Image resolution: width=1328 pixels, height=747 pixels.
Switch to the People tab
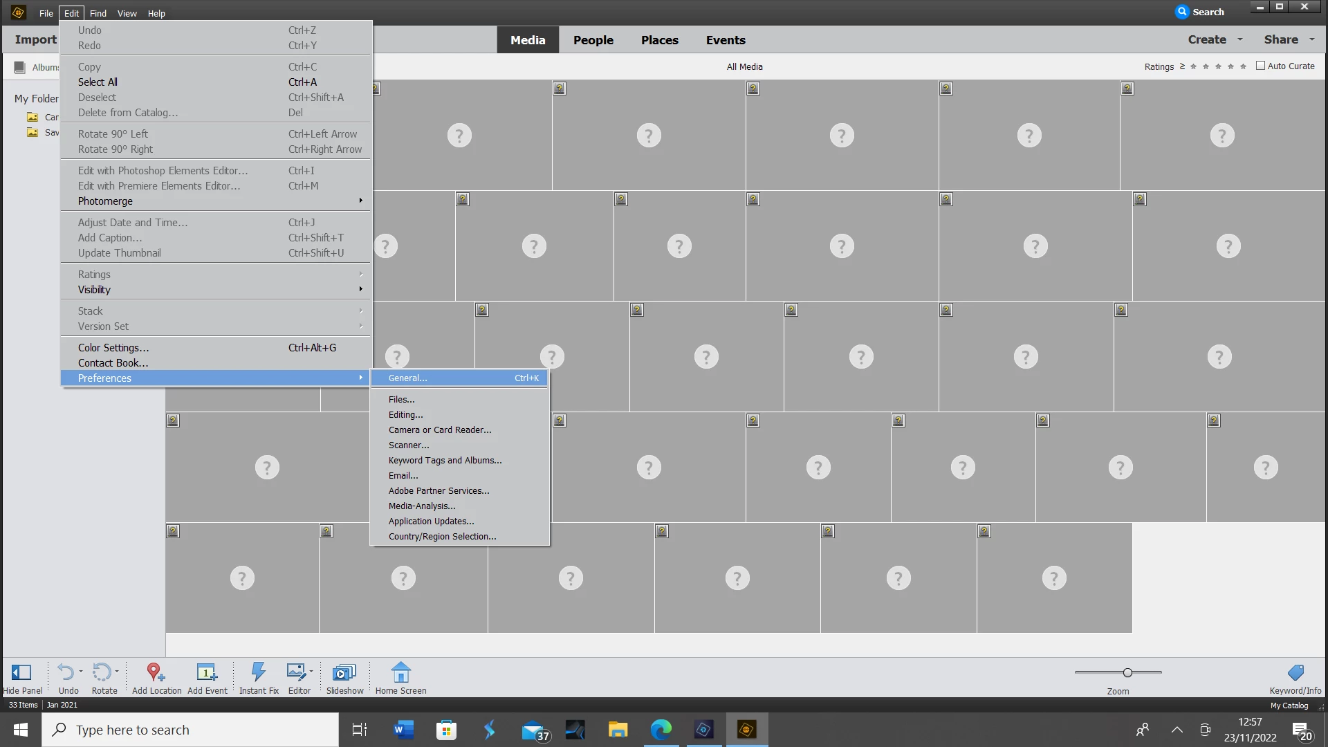593,40
